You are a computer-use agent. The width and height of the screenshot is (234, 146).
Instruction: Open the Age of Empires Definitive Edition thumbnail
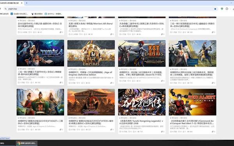click(x=91, y=53)
